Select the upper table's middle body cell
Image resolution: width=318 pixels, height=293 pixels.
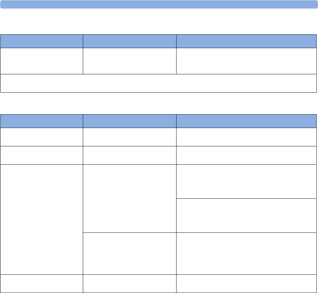pos(129,61)
